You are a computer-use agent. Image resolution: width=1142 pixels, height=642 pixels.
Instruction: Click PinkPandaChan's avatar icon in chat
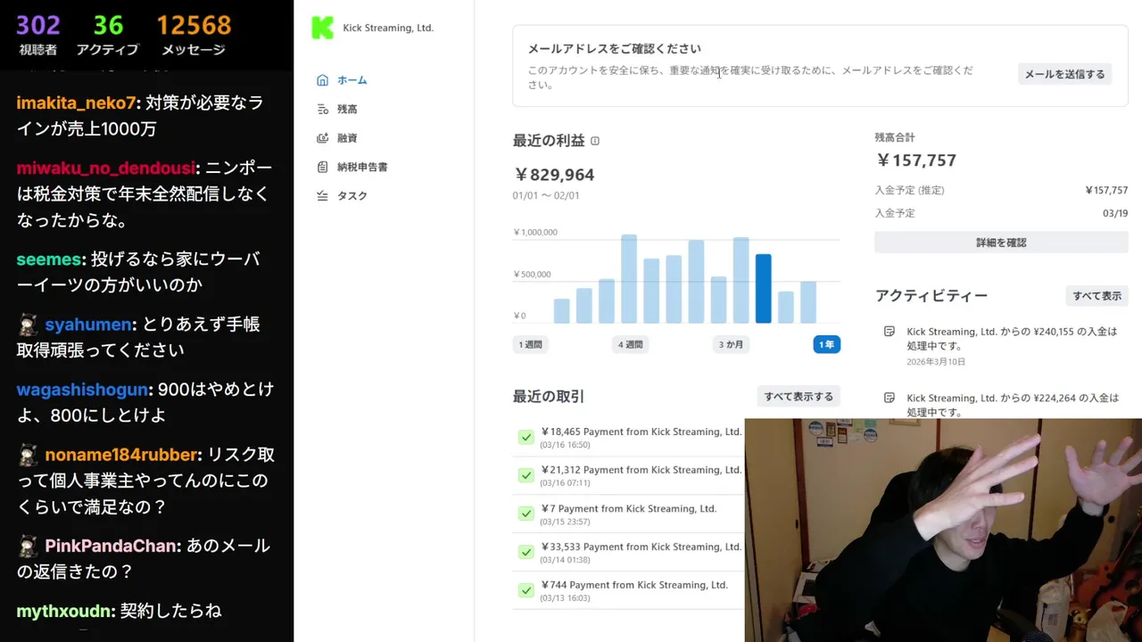(x=28, y=546)
